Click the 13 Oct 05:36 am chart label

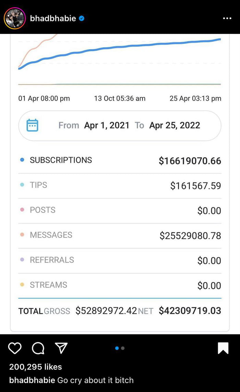click(119, 98)
